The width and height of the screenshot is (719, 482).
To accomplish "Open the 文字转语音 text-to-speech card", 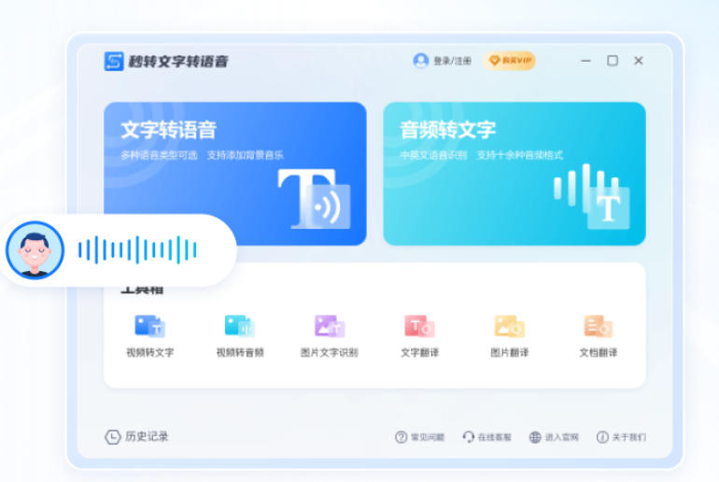I will (x=234, y=174).
